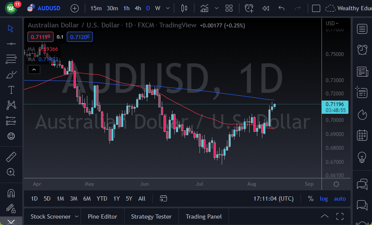Open the emoji icons tool
The image size is (372, 225).
pos(11,136)
